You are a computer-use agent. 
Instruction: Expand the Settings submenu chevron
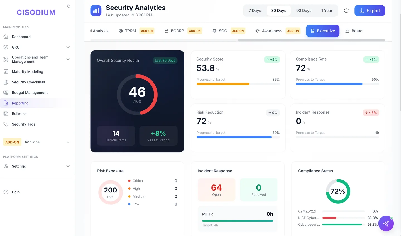68,166
